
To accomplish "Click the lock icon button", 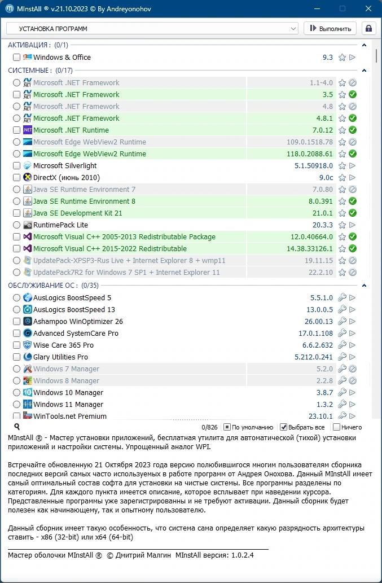I will coord(368,29).
